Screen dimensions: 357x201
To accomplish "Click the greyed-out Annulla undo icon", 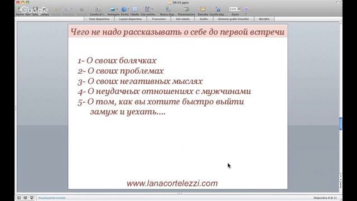I will click(56, 9).
